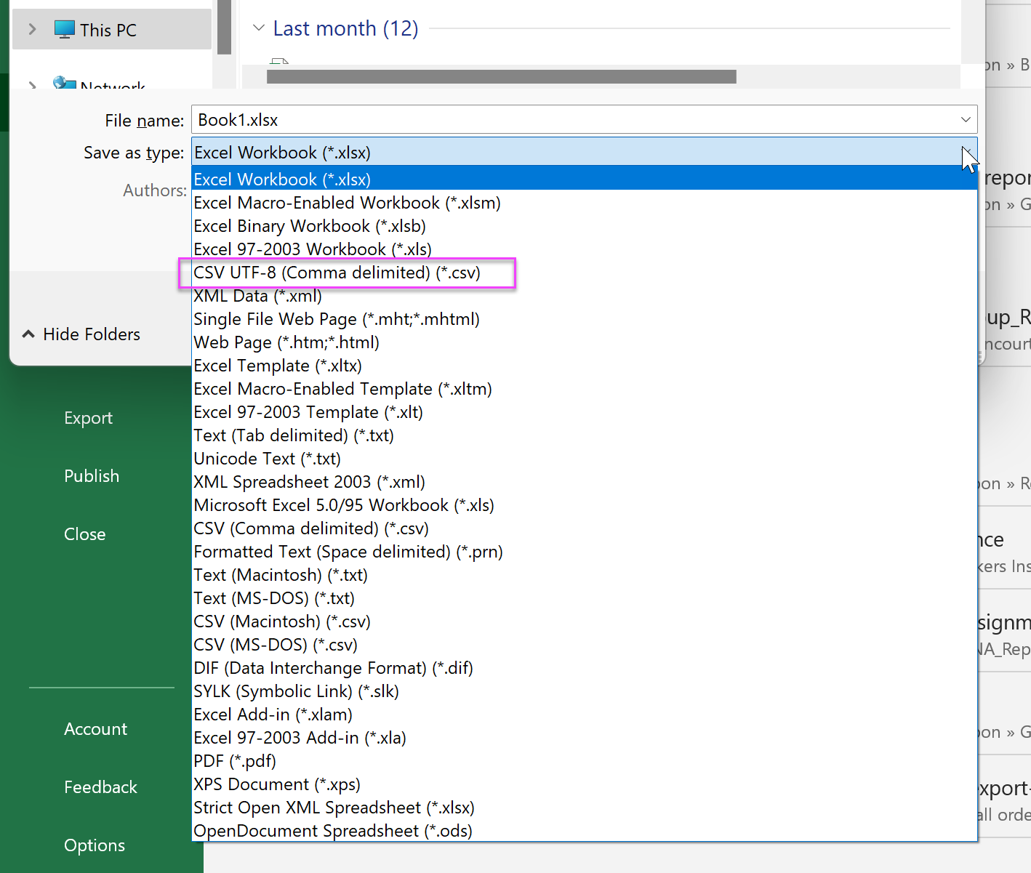The image size is (1031, 873).
Task: Select CSV UTF-8 (Comma delimited) format
Action: pos(337,273)
